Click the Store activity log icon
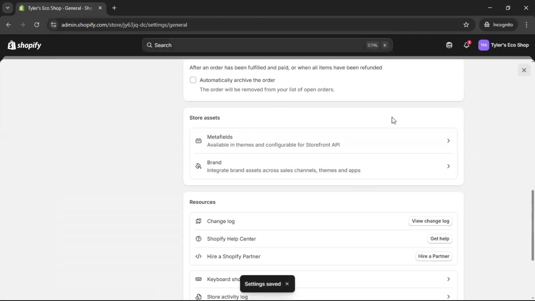 (x=198, y=297)
